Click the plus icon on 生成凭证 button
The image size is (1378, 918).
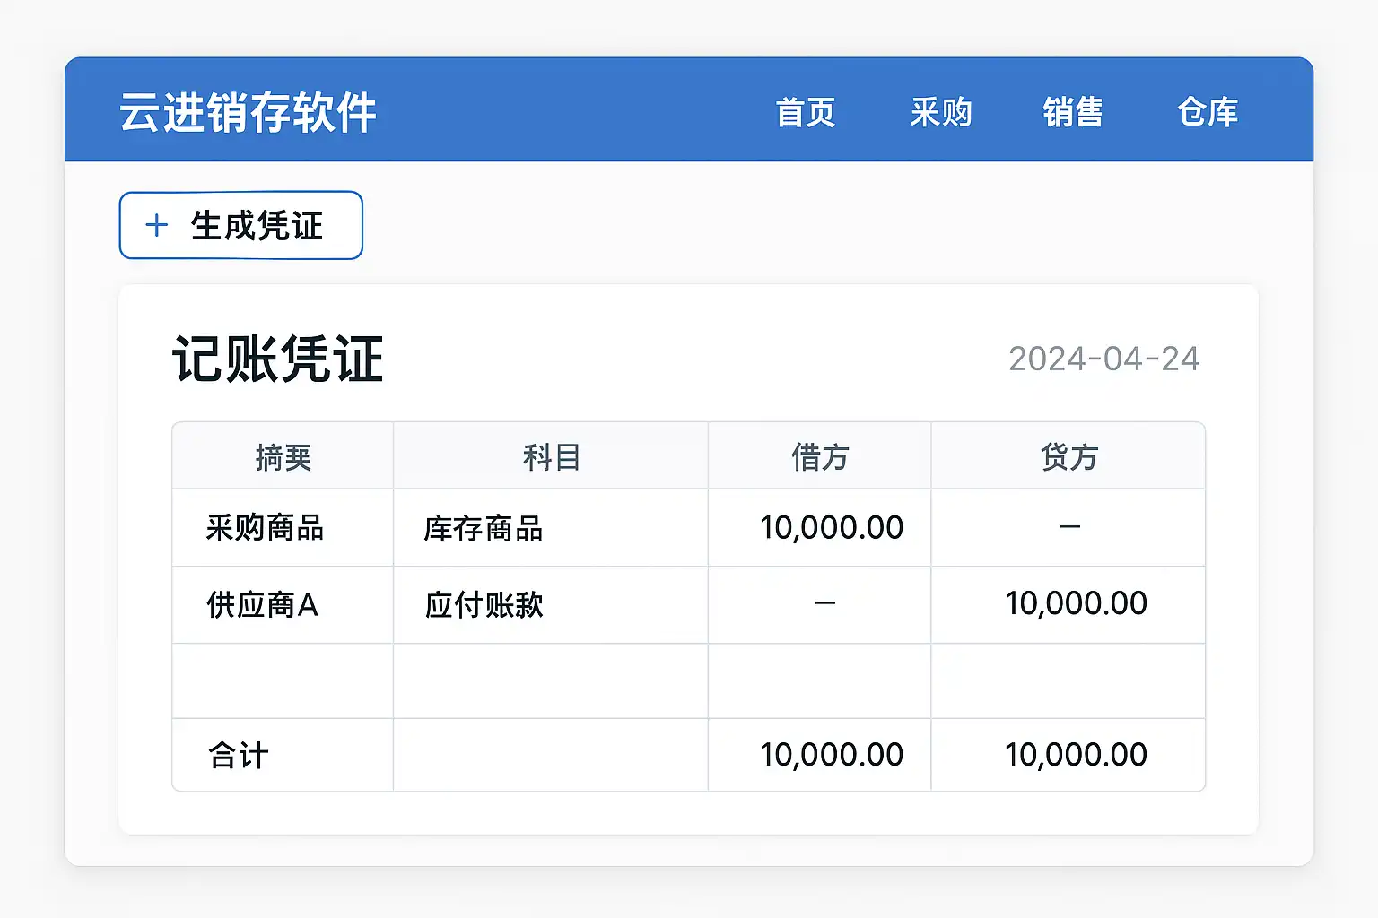(157, 225)
